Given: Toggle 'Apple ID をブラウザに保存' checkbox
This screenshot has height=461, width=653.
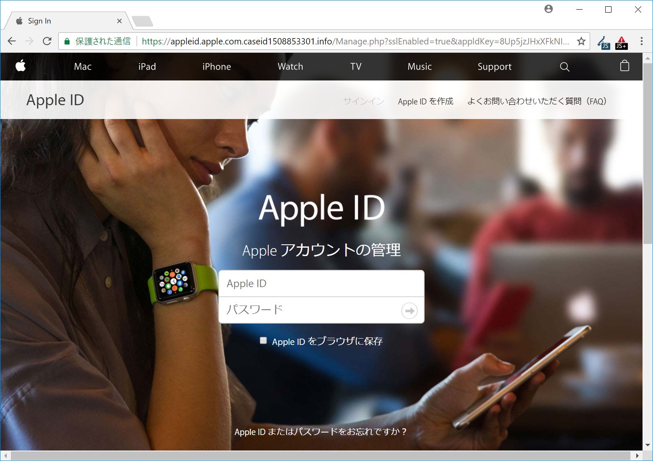Looking at the screenshot, I should [x=263, y=341].
